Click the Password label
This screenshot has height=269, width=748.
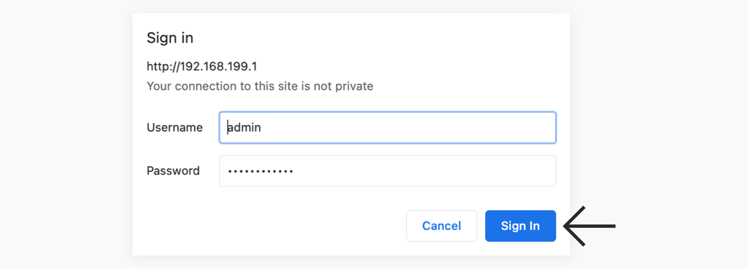[x=173, y=171]
